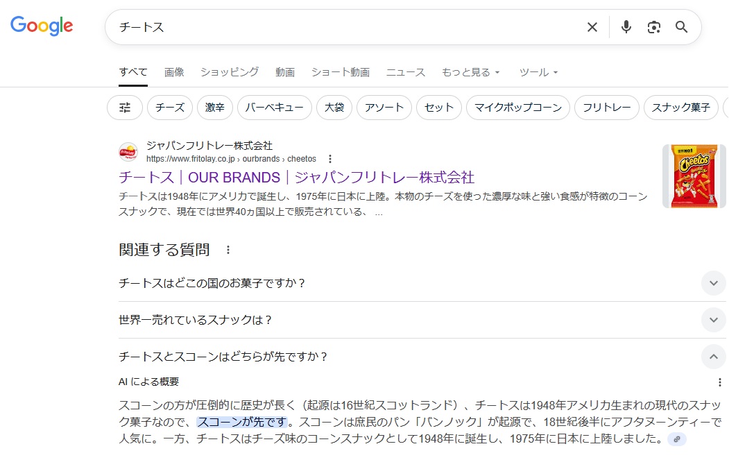Viewport: 729px width, 460px height.
Task: Expand question 世界一売れているスナックは
Action: point(713,320)
